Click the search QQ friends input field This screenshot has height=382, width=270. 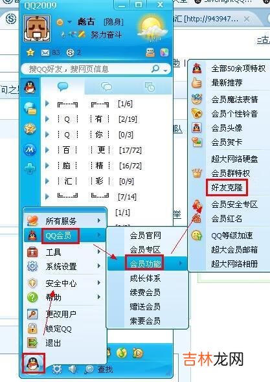(89, 69)
